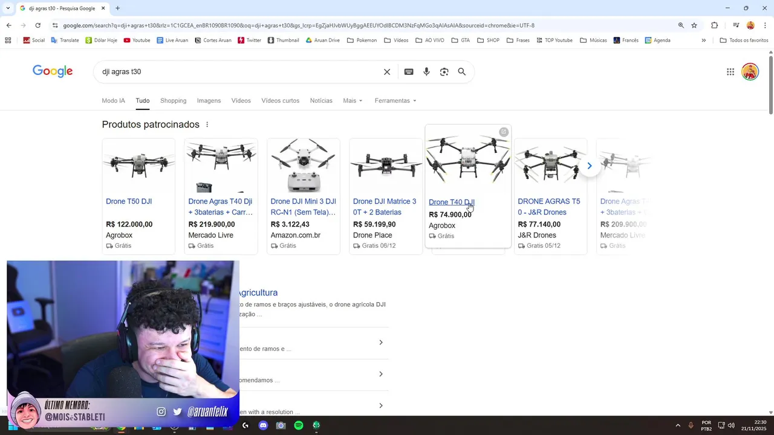Open the Translate bookmark
The image size is (774, 435).
(x=65, y=40)
